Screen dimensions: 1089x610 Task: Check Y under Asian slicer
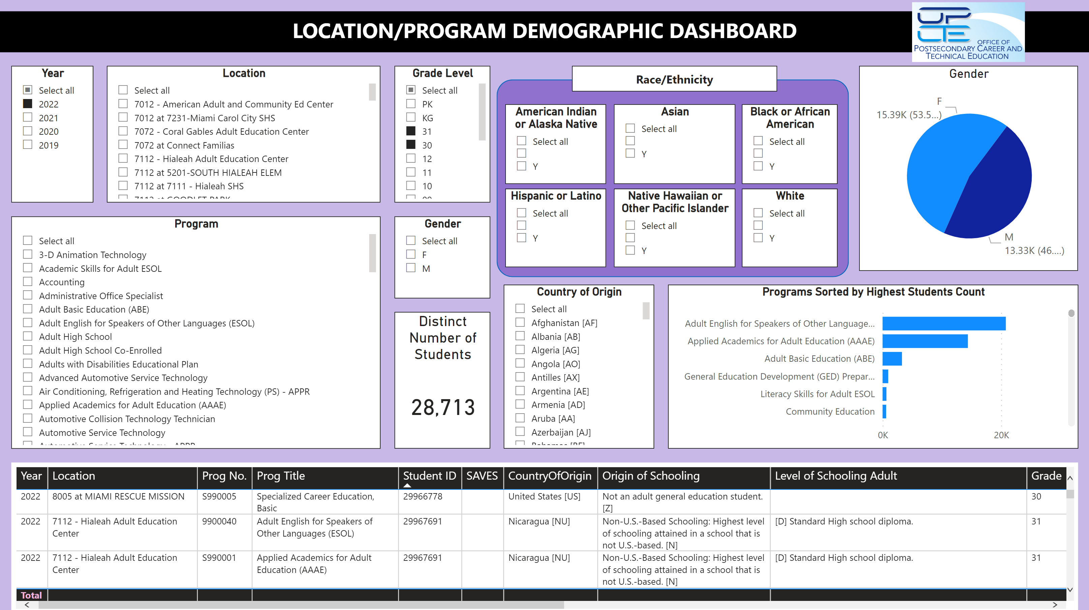point(630,153)
